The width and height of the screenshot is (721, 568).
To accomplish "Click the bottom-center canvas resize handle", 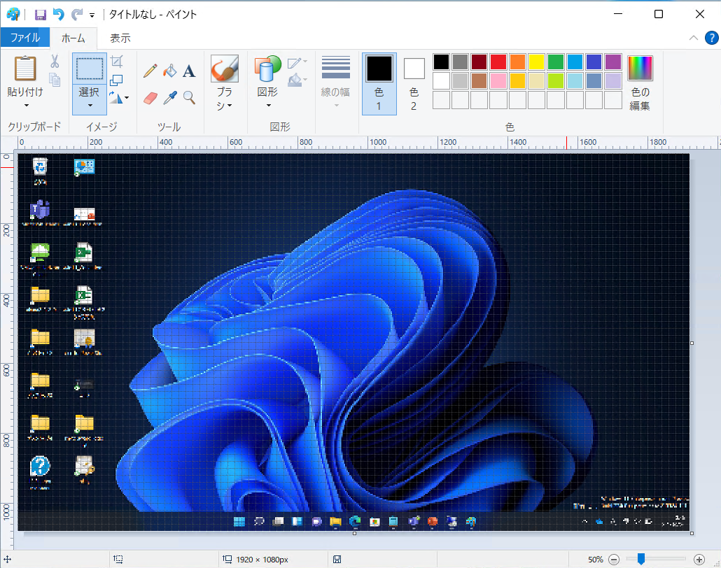I will [354, 534].
